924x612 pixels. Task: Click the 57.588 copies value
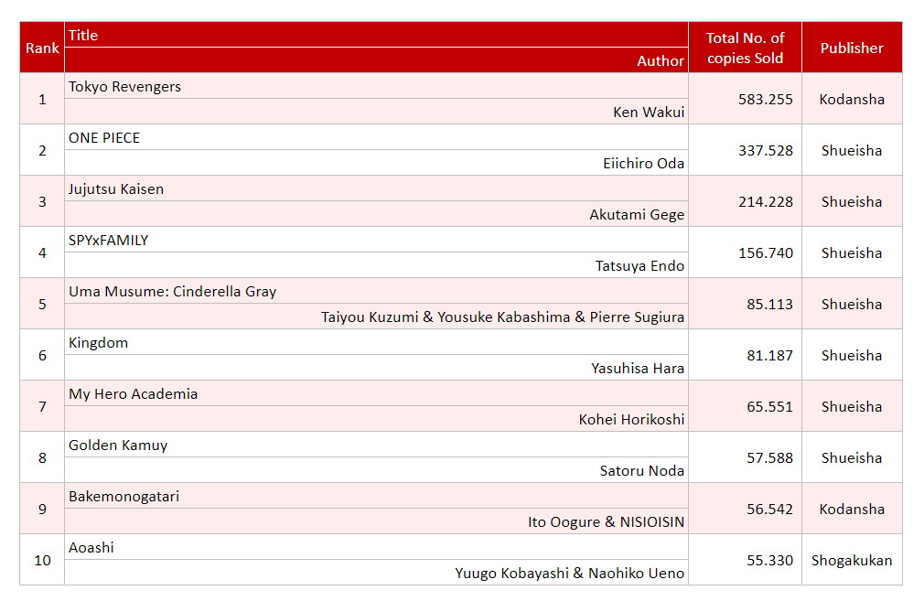tap(745, 457)
